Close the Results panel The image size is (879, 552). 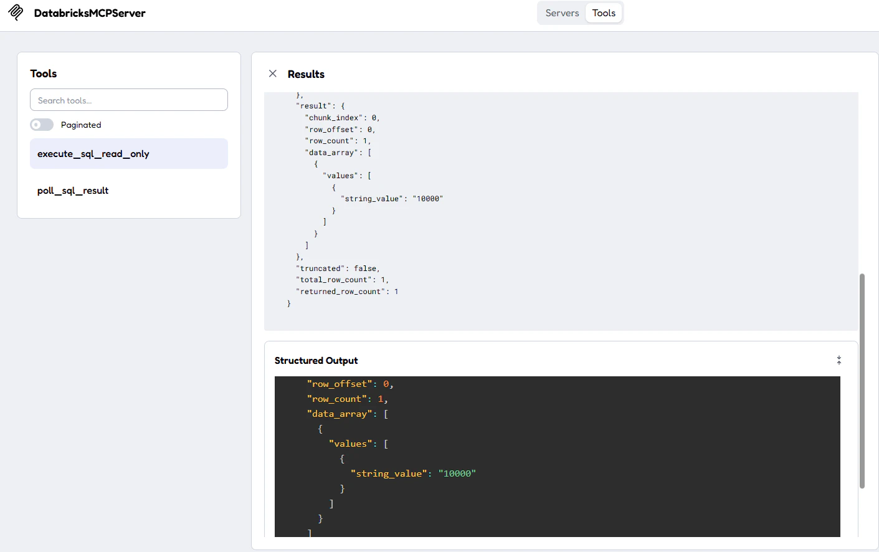(x=272, y=74)
